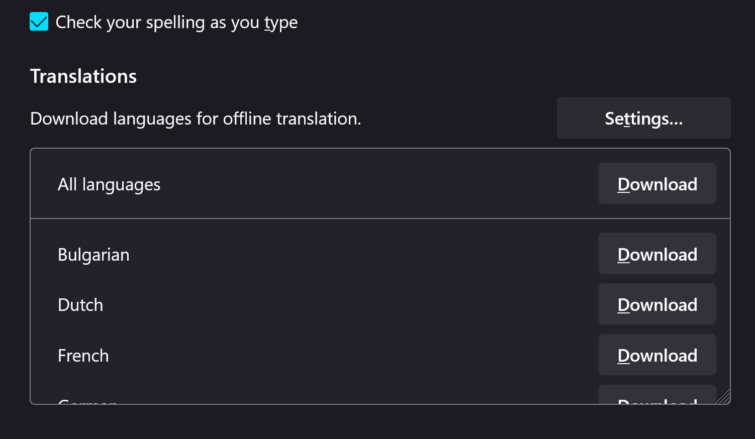
Task: Download all languages for offline translation
Action: [656, 184]
